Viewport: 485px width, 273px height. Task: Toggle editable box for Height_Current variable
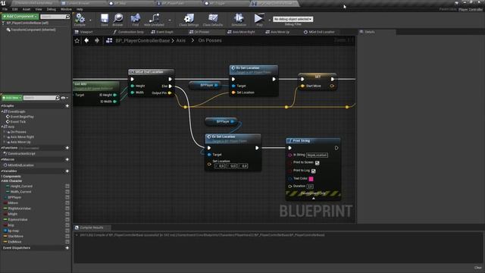pyautogui.click(x=67, y=187)
